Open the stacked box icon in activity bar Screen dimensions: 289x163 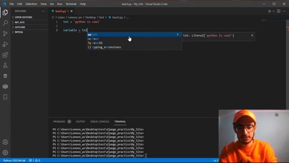tap(5, 86)
